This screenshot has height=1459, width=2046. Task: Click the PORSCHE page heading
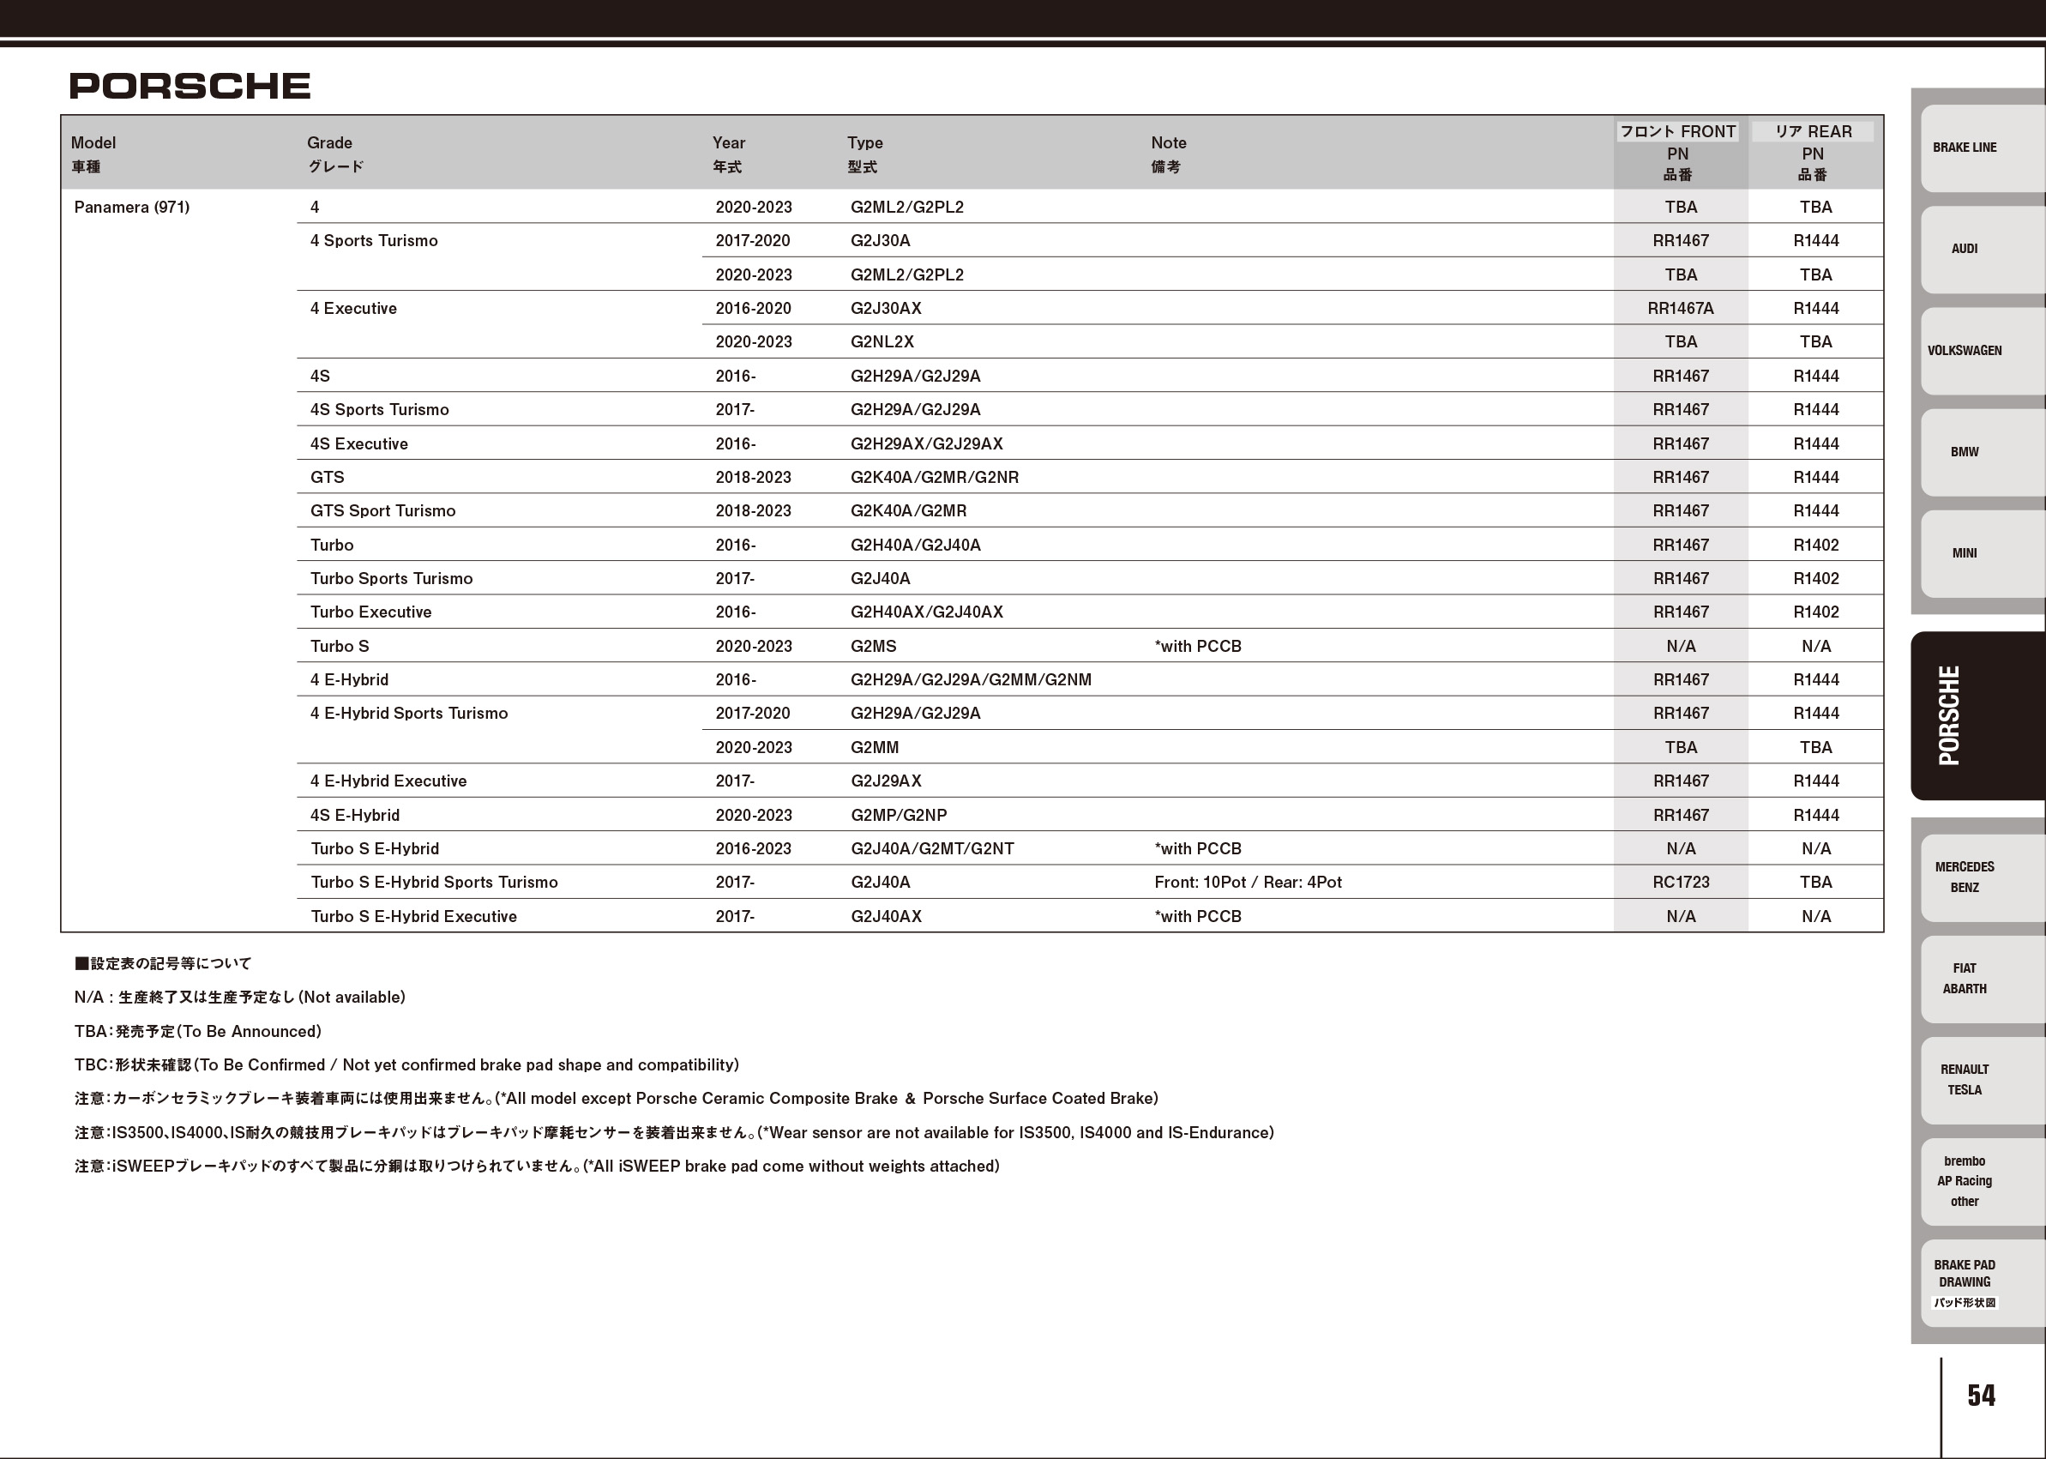point(190,87)
